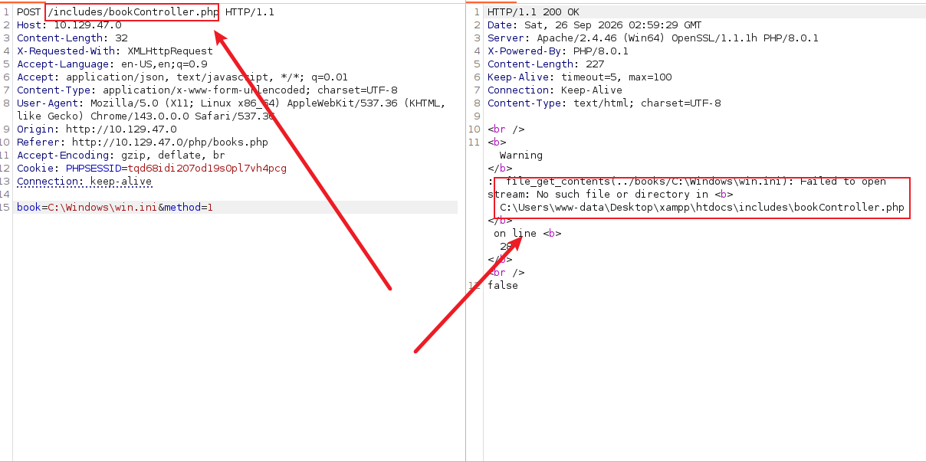Select the Referer URL ending in books.php

[170, 143]
